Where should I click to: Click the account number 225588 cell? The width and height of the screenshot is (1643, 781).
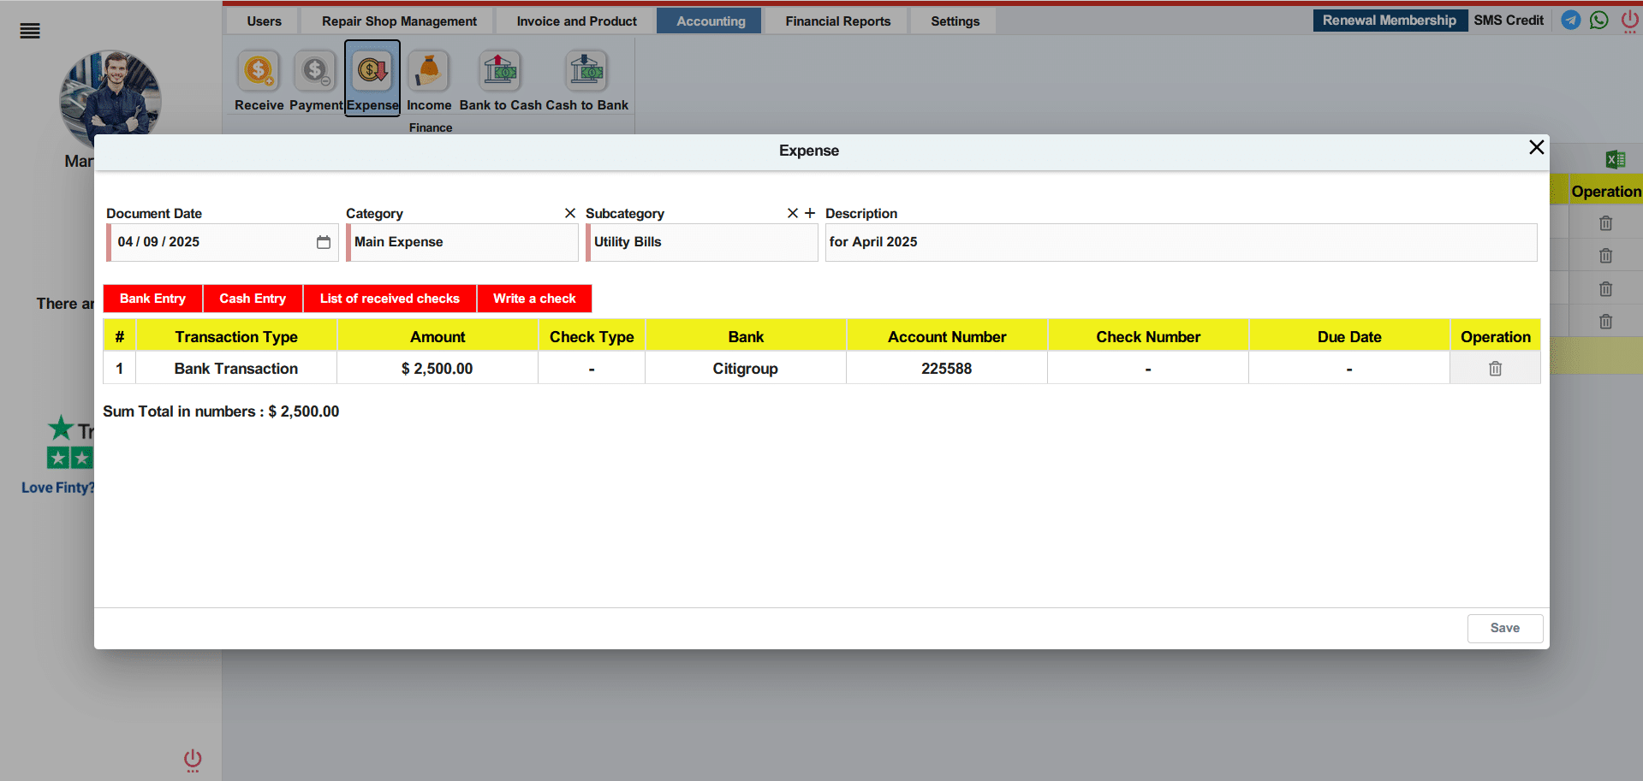click(947, 369)
